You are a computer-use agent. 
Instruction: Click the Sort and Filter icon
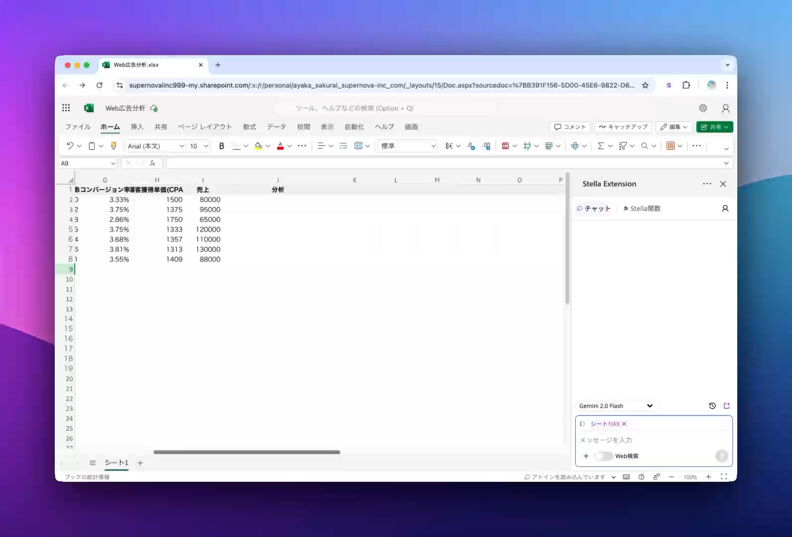click(623, 146)
